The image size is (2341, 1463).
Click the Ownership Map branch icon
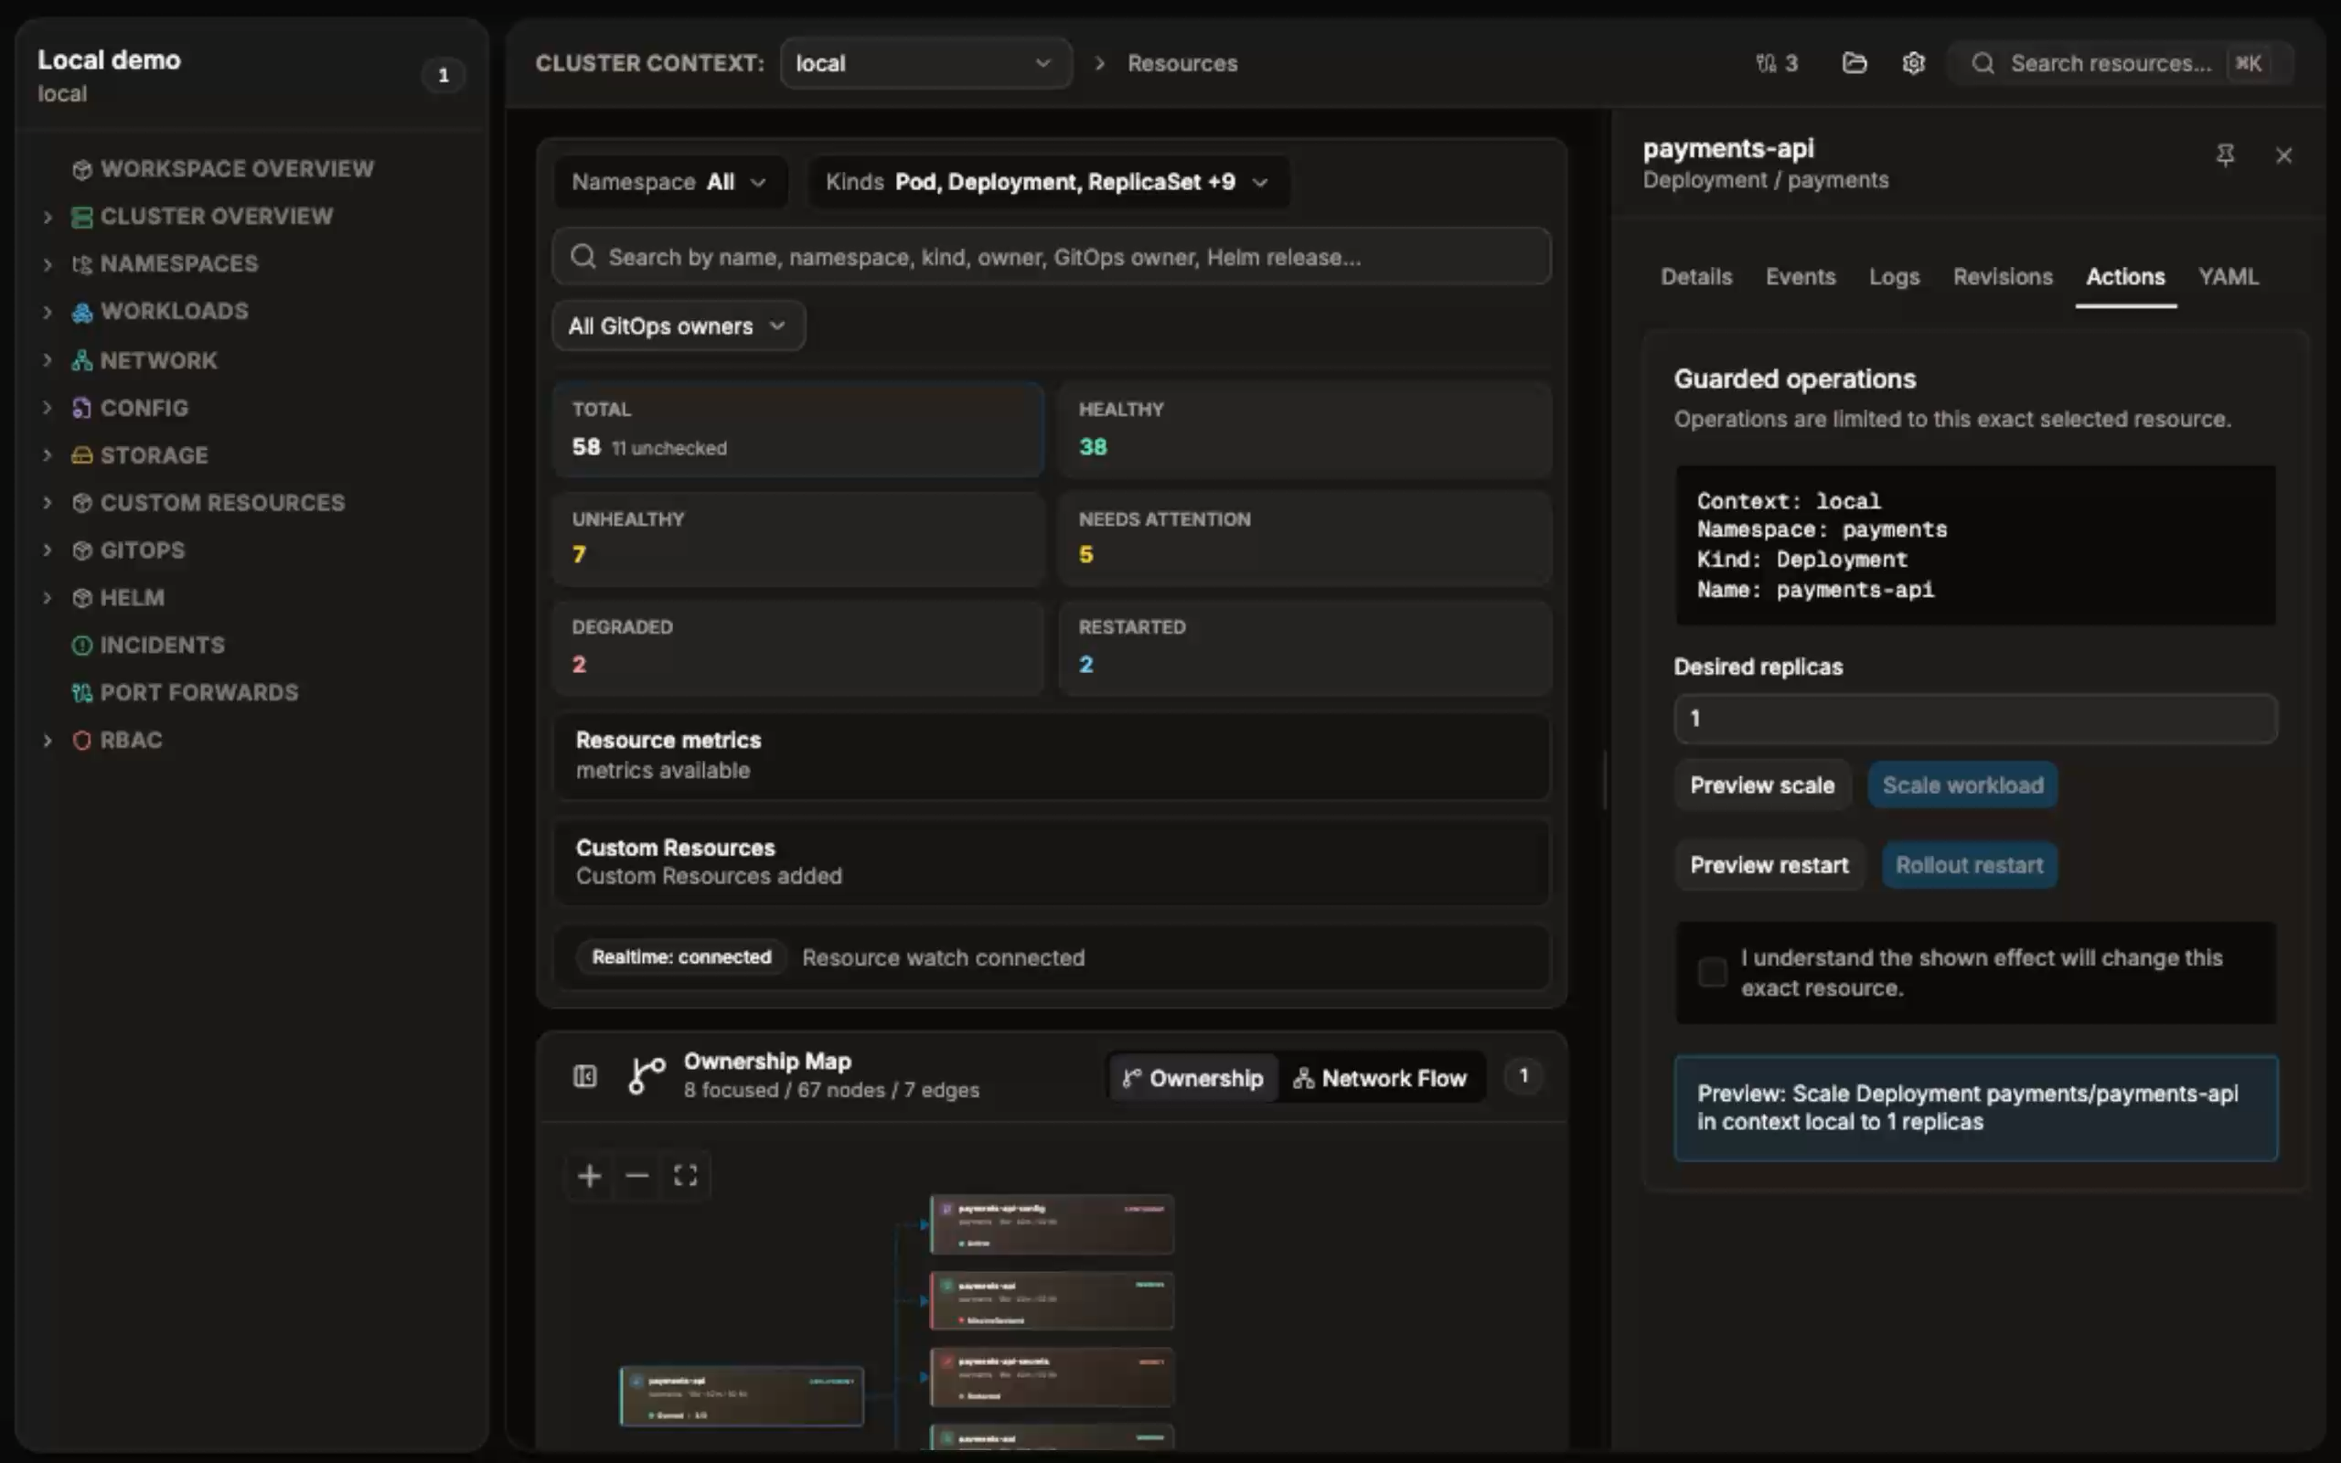647,1076
